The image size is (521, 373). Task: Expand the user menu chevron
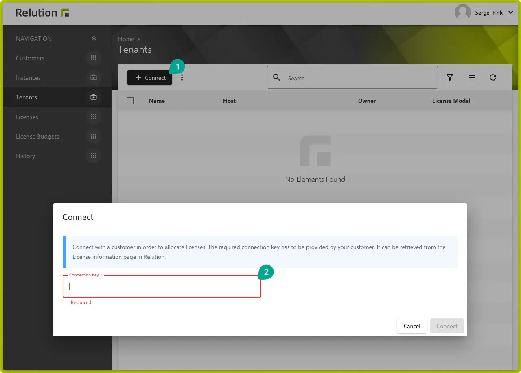click(x=511, y=13)
